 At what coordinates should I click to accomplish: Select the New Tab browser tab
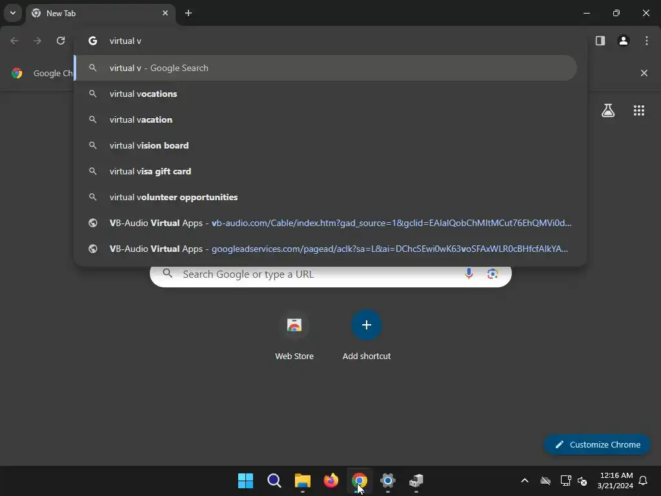click(101, 14)
